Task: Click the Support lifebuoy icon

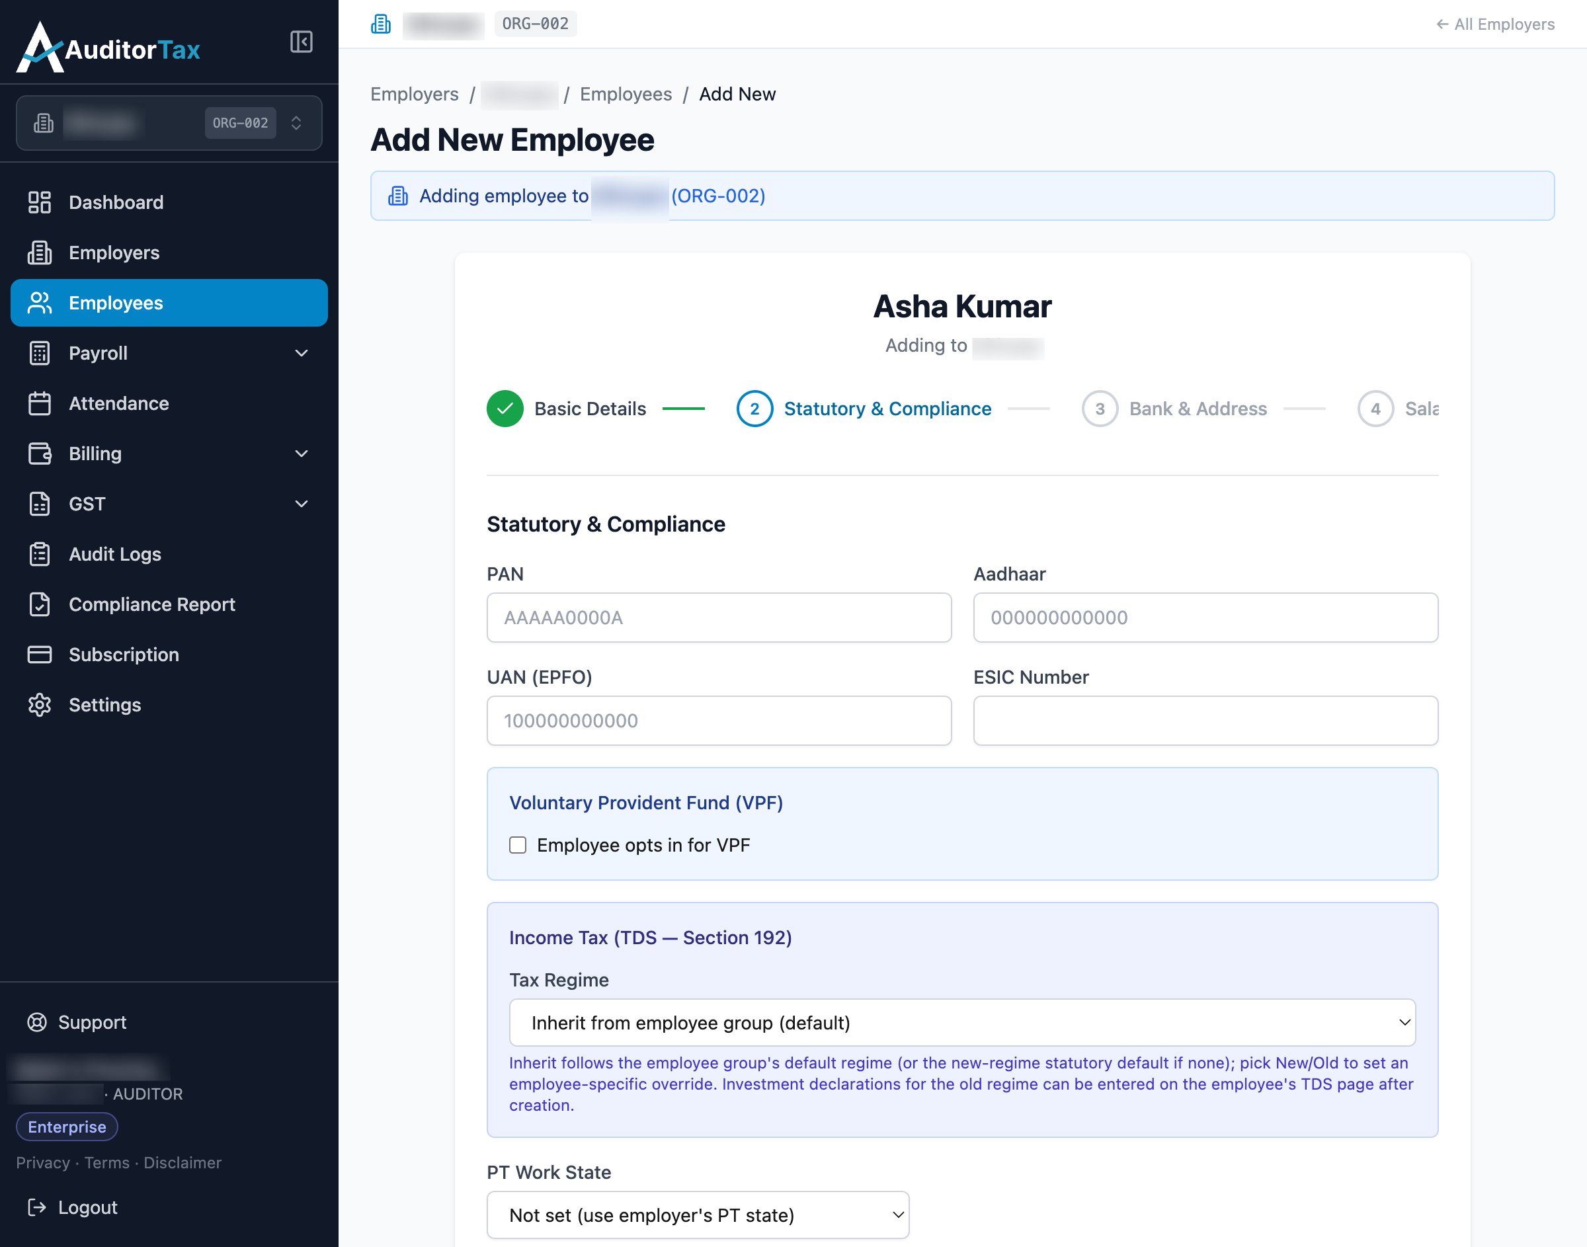Action: (37, 1022)
